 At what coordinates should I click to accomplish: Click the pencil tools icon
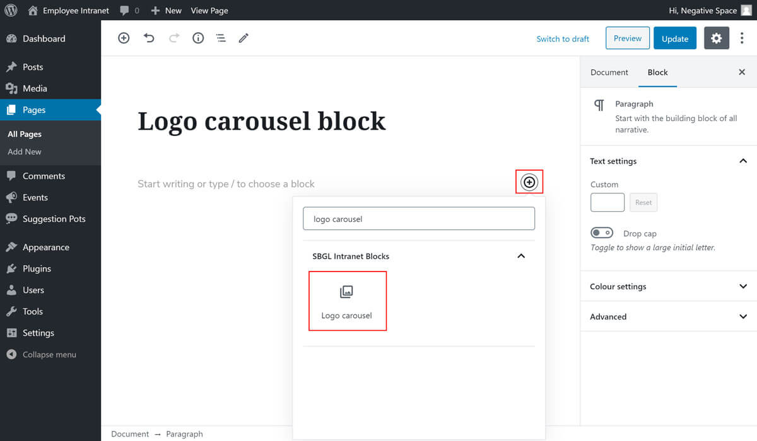point(244,38)
